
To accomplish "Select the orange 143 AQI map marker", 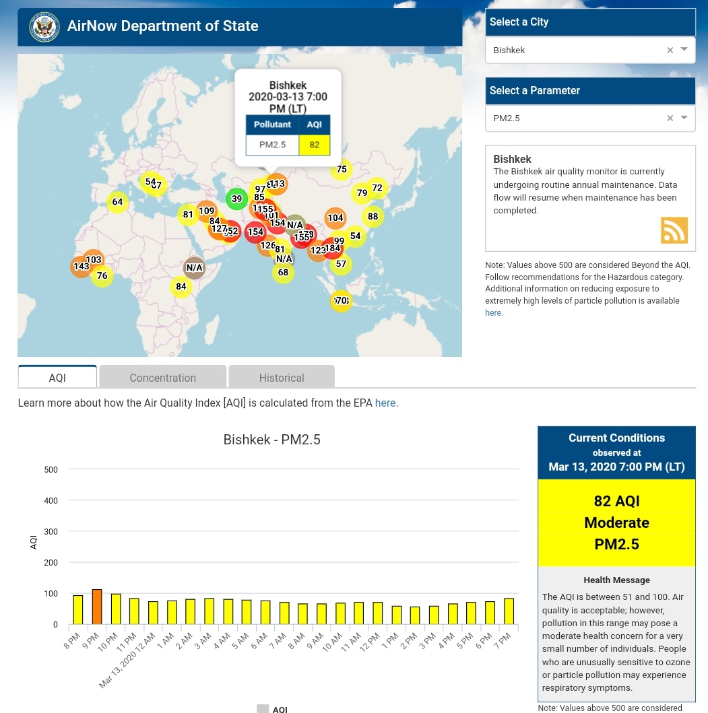I will [x=81, y=267].
